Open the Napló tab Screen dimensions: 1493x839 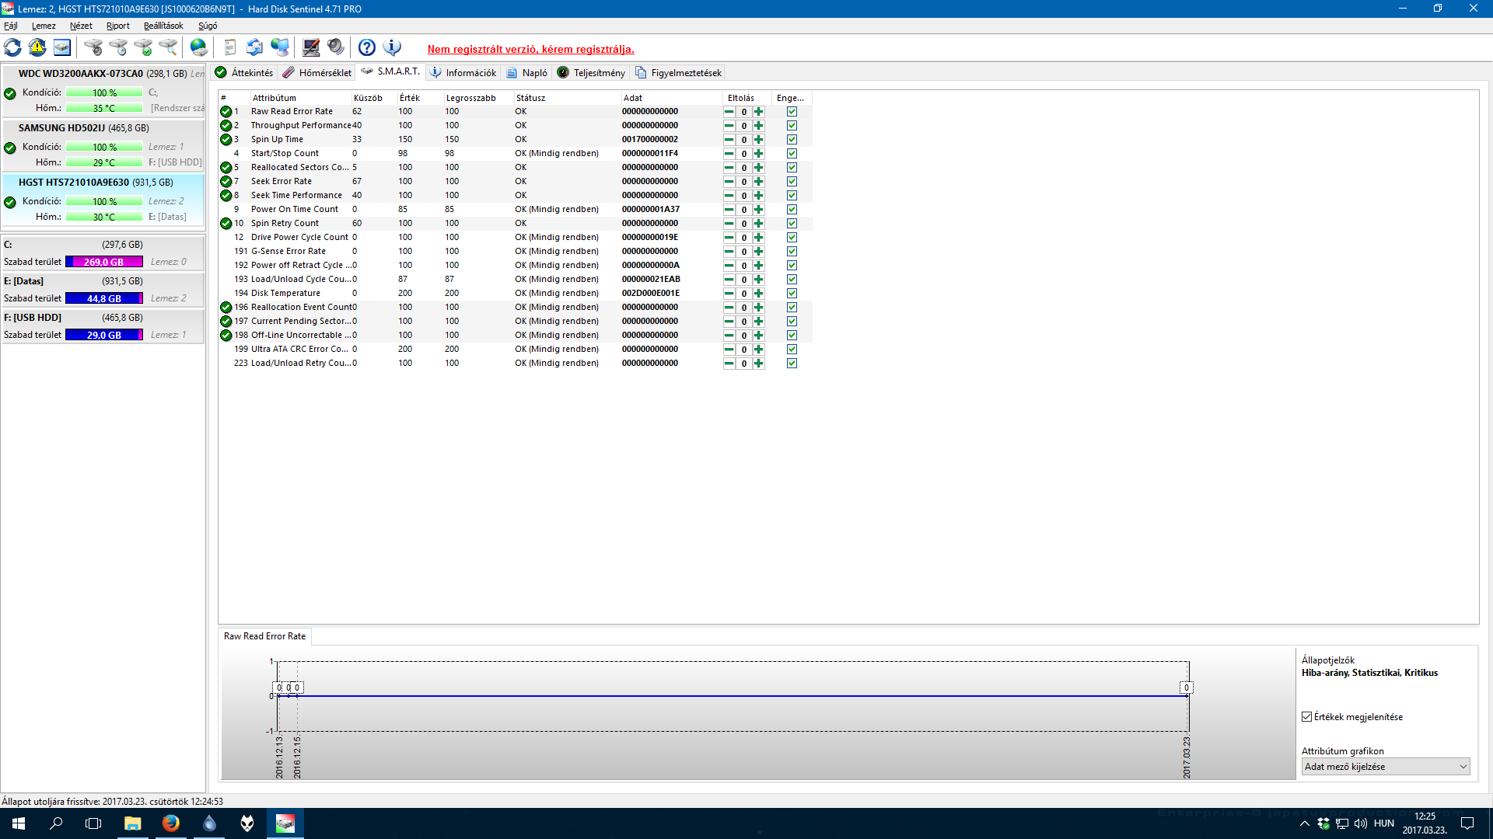pyautogui.click(x=527, y=72)
